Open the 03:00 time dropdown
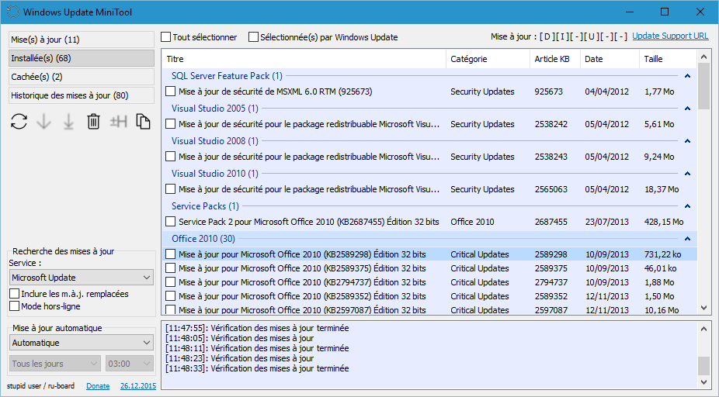 [130, 364]
